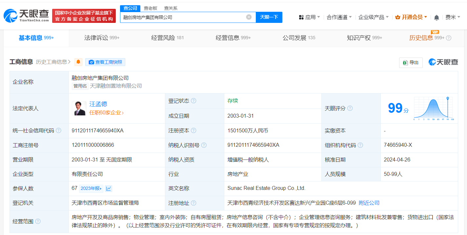Open the notification bell in top right
The width and height of the screenshot is (467, 235).
pyautogui.click(x=437, y=17)
